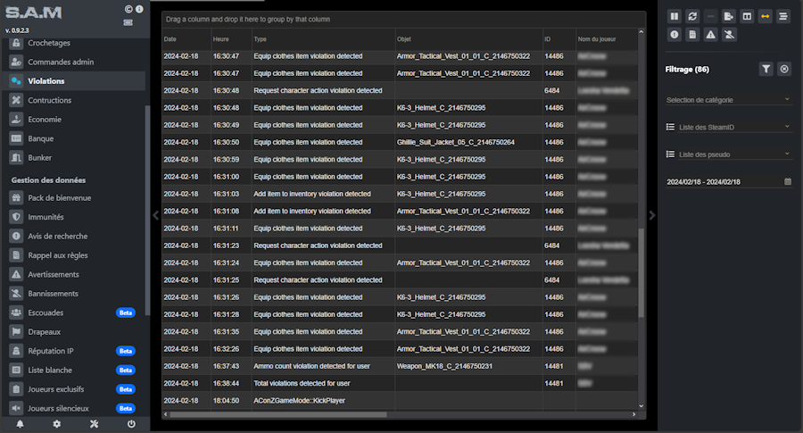Open the tools wrench icon at the bottom

click(x=94, y=424)
